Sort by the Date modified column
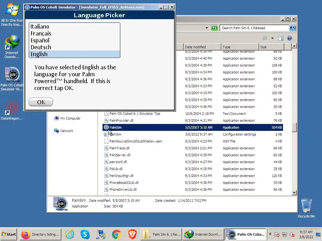 point(202,47)
